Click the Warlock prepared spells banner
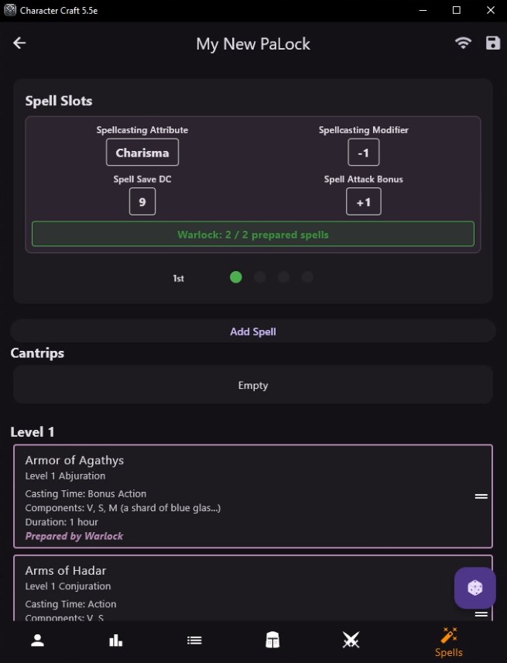Image resolution: width=507 pixels, height=663 pixels. pos(253,234)
